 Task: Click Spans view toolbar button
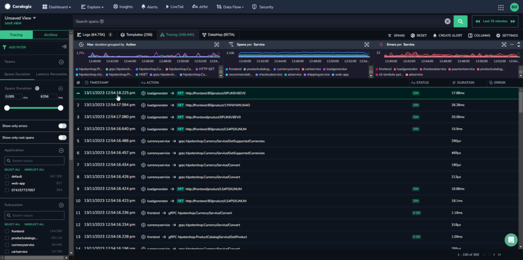click(396, 35)
